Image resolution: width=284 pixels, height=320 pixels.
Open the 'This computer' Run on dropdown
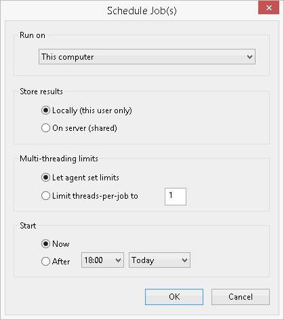(147, 57)
